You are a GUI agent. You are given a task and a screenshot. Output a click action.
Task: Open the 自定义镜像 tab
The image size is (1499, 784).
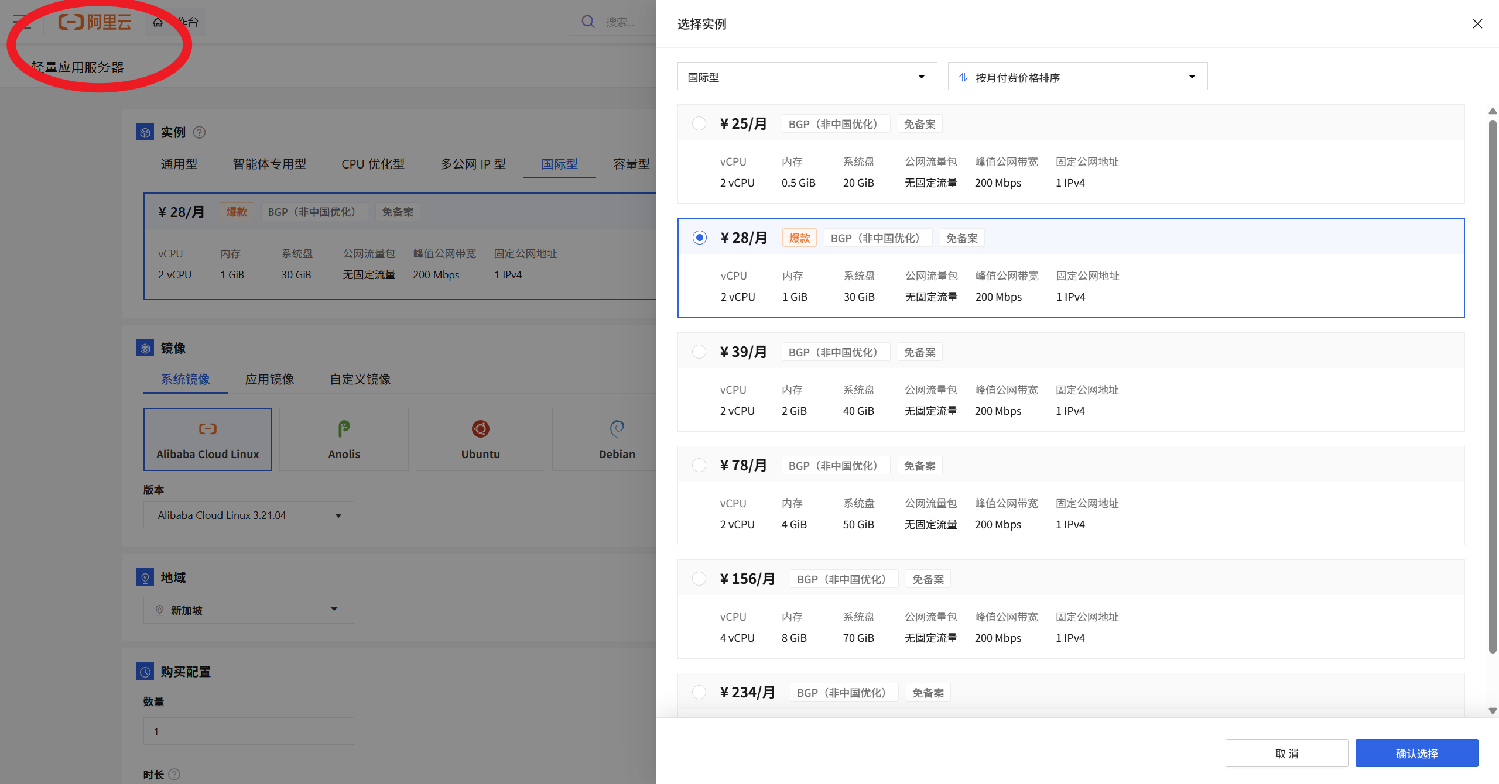[x=361, y=379]
